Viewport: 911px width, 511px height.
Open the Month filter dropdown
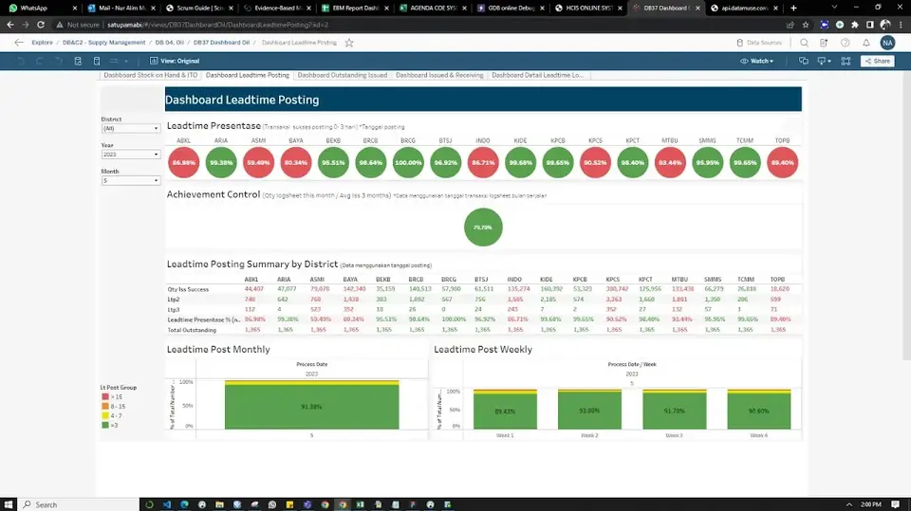(130, 180)
